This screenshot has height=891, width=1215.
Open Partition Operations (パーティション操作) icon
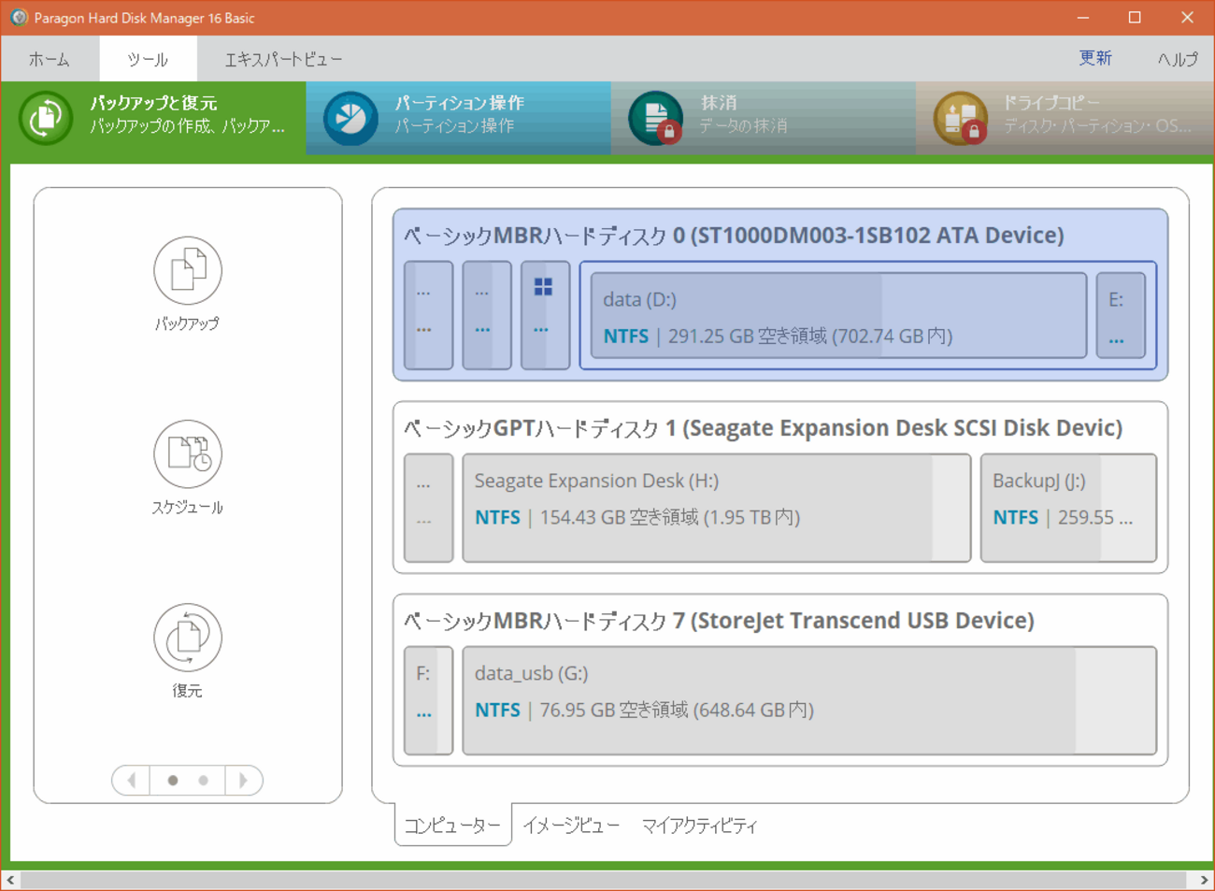coord(350,118)
